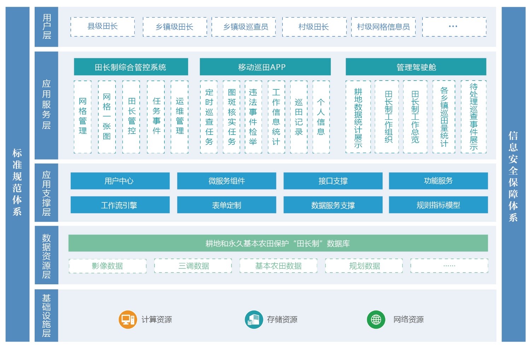Click the 用户中心 block
The height and width of the screenshot is (356, 532).
coord(120,181)
